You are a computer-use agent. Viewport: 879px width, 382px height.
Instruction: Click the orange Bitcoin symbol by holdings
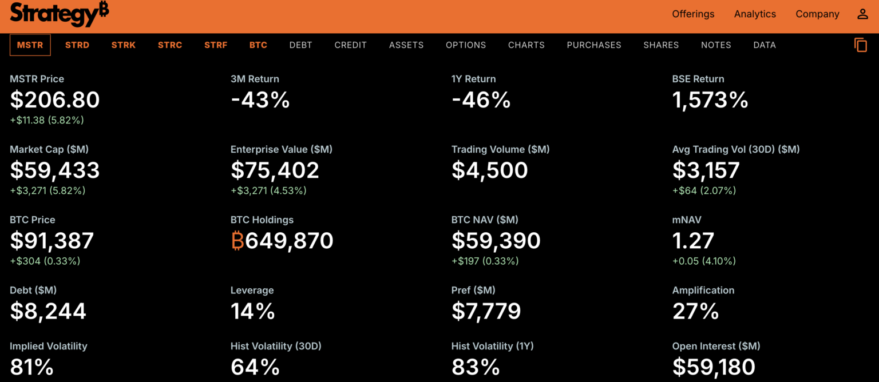237,241
